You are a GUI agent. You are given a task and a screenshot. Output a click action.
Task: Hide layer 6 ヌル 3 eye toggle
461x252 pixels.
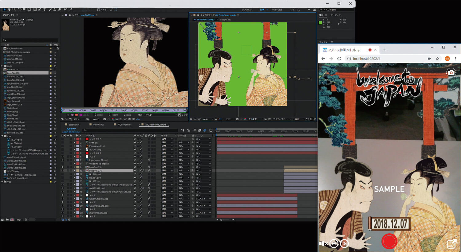click(x=63, y=157)
